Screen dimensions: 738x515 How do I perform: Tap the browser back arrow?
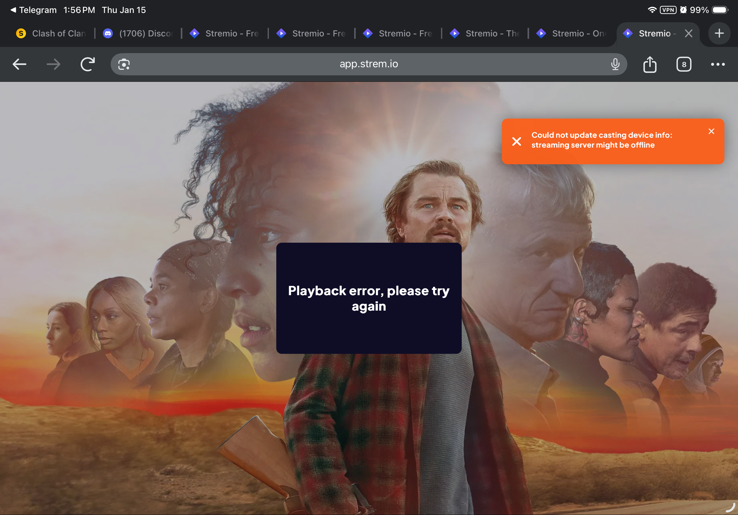coord(19,64)
